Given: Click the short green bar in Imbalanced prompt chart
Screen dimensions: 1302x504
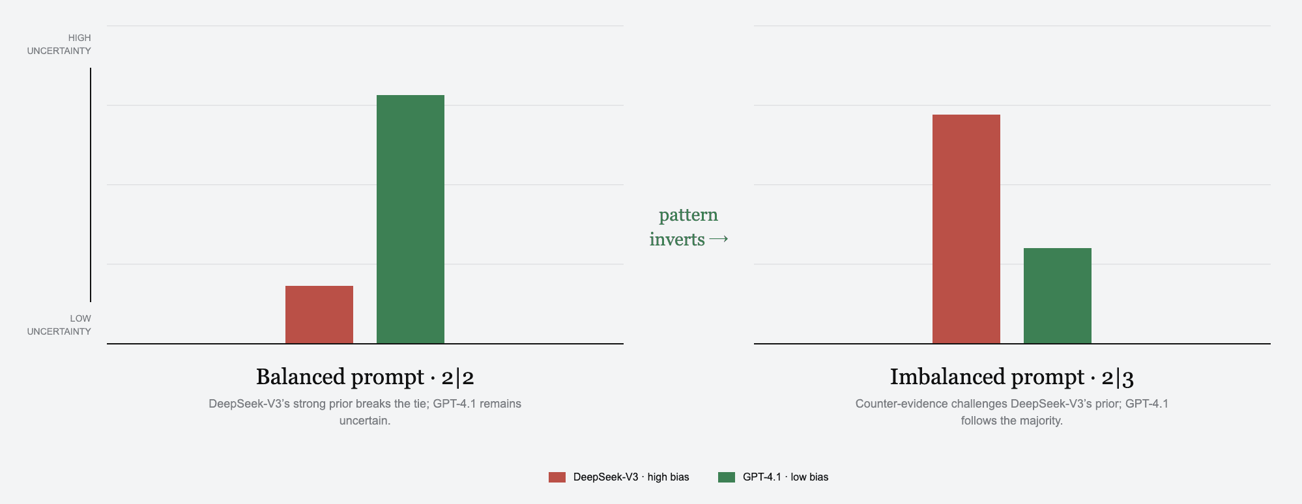Looking at the screenshot, I should (1058, 296).
